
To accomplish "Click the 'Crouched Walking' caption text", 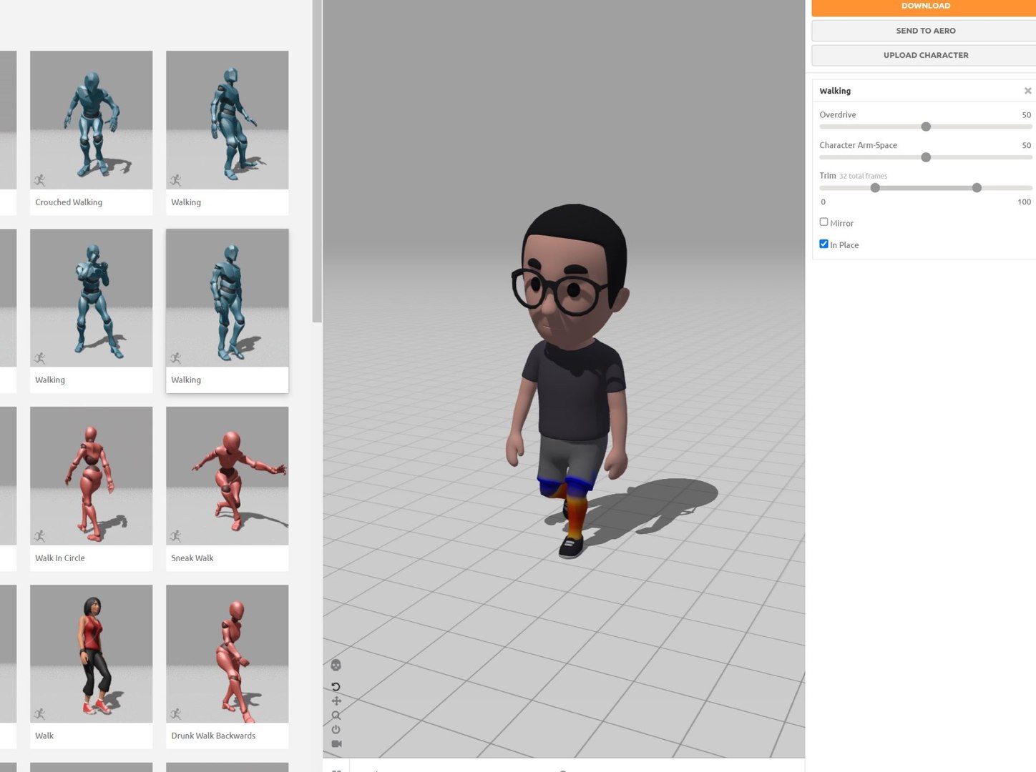I will [69, 202].
